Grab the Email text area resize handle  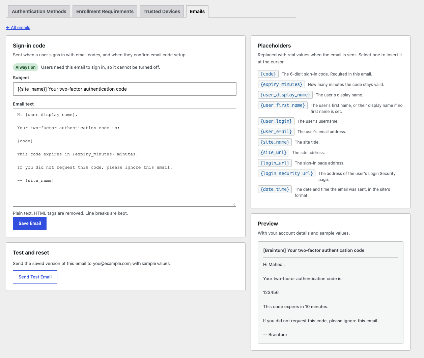[234, 204]
